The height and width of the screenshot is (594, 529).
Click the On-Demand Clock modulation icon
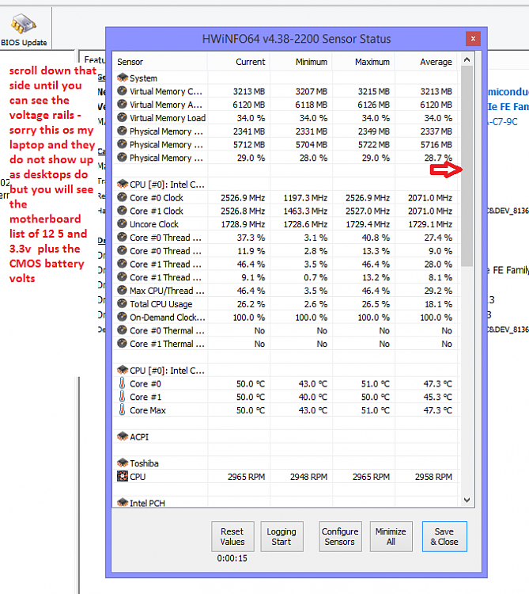click(x=122, y=317)
